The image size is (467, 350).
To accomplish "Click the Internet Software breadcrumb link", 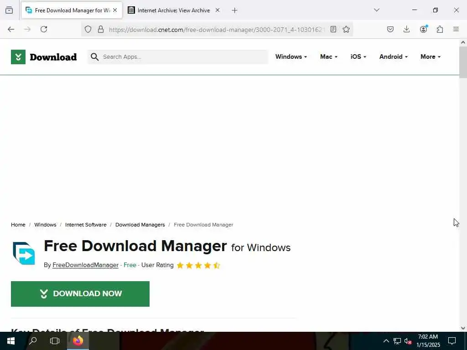I will tap(86, 225).
